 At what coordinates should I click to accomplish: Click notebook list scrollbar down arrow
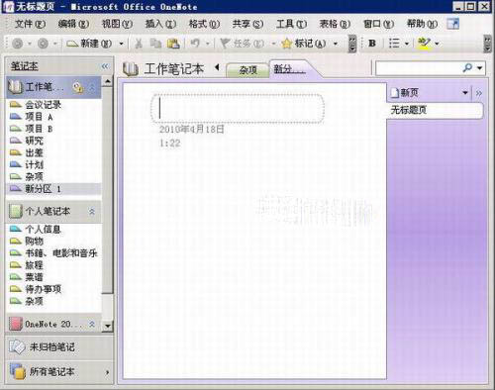[107, 326]
